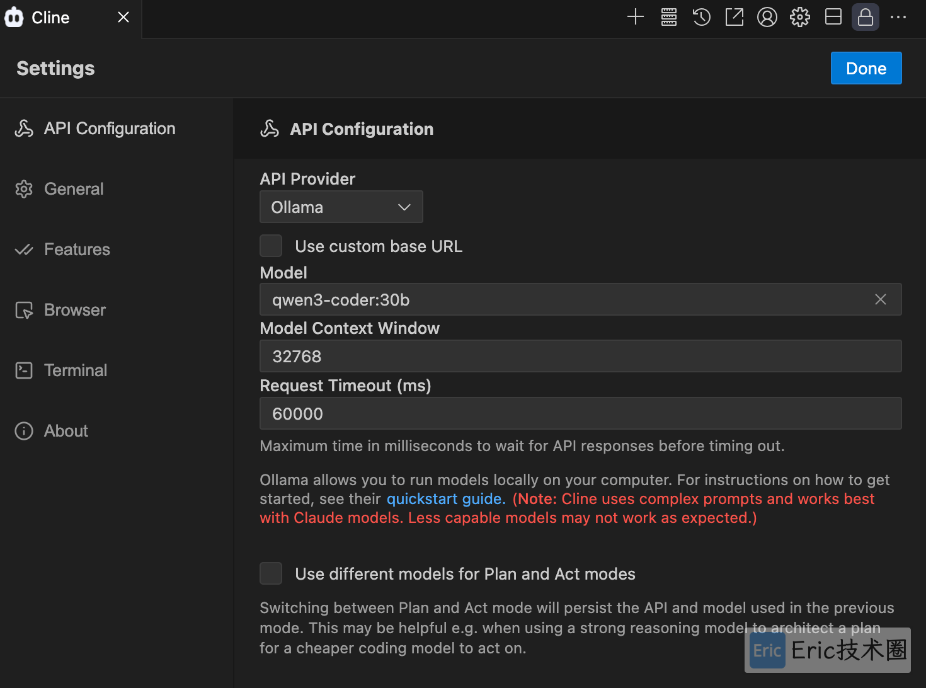The image size is (926, 688).
Task: Click the red Claude models note text
Action: (x=567, y=508)
